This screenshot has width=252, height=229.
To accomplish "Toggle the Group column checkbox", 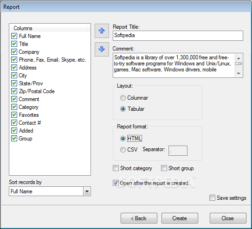I will pos(14,138).
